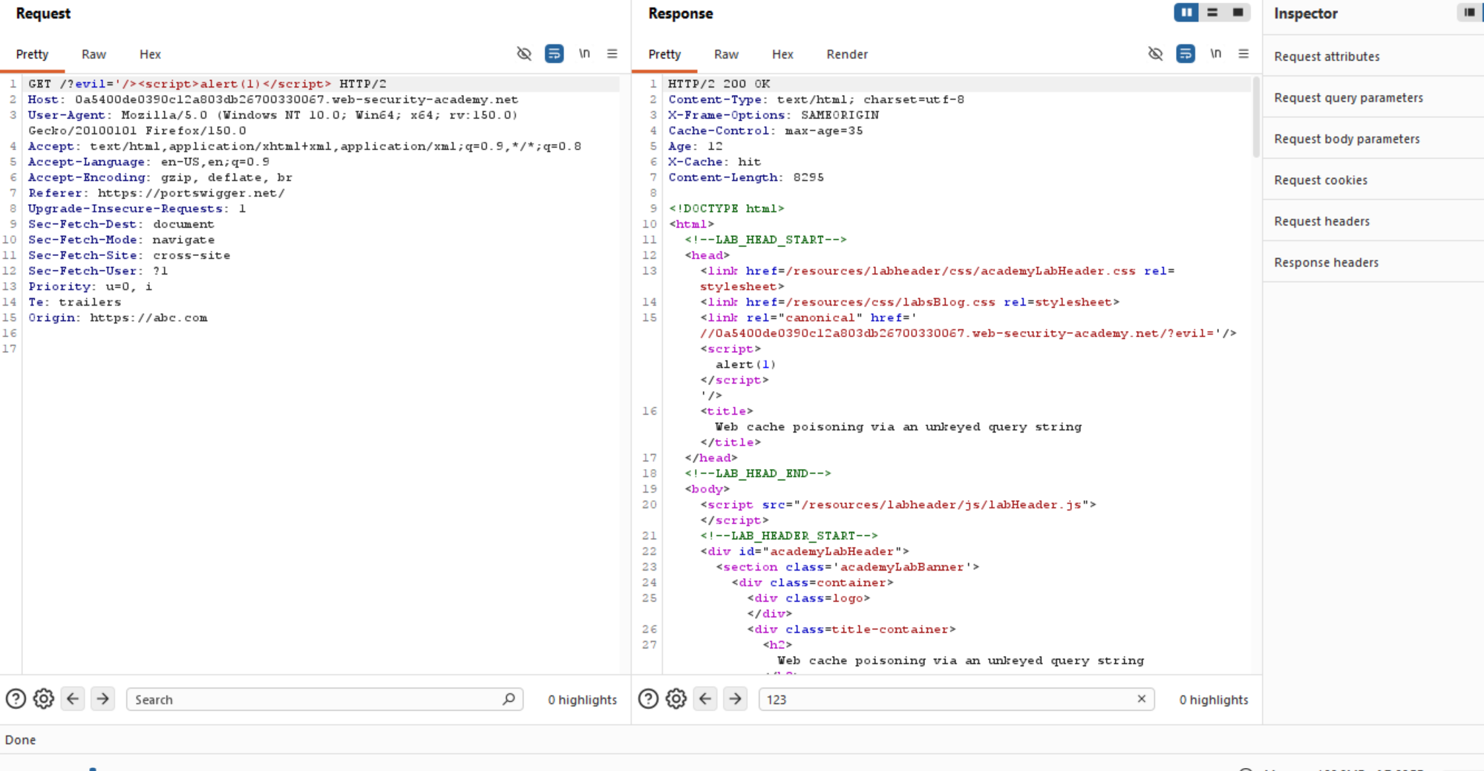The width and height of the screenshot is (1484, 771).
Task: Click the Accept-Encoding request header line
Action: [160, 177]
